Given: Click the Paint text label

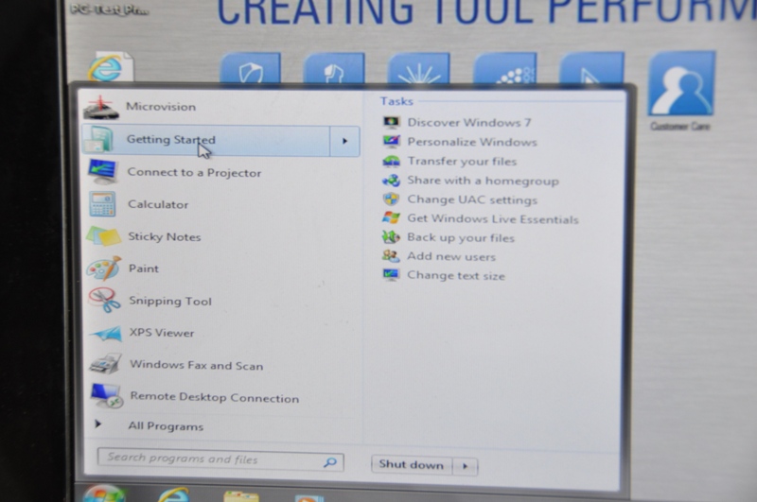Looking at the screenshot, I should click(144, 268).
